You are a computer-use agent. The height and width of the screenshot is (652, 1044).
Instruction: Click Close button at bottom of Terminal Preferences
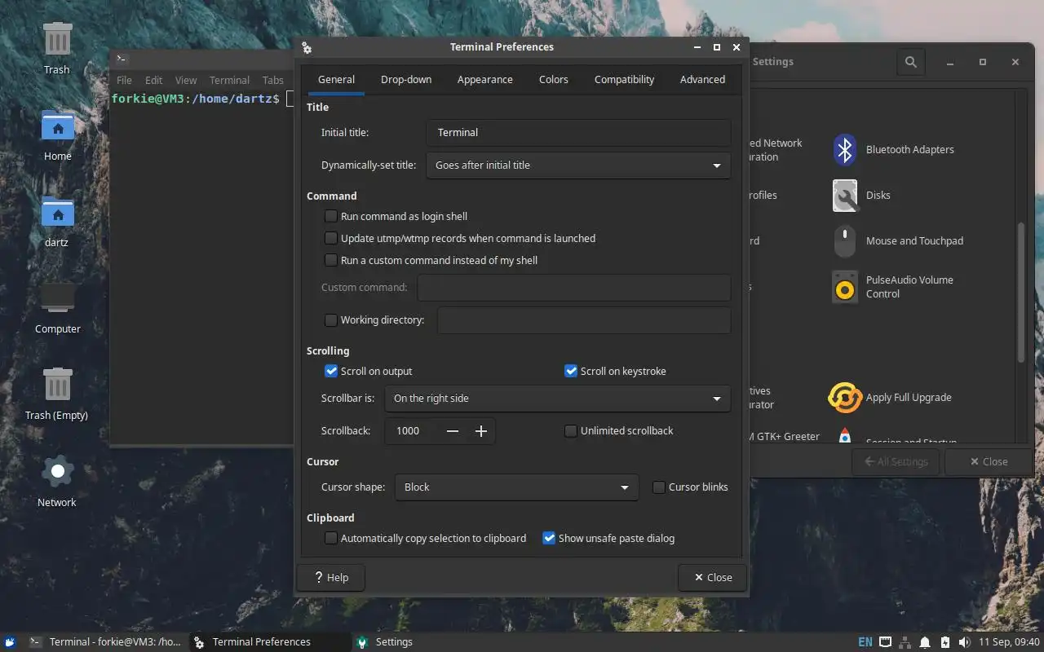click(713, 578)
